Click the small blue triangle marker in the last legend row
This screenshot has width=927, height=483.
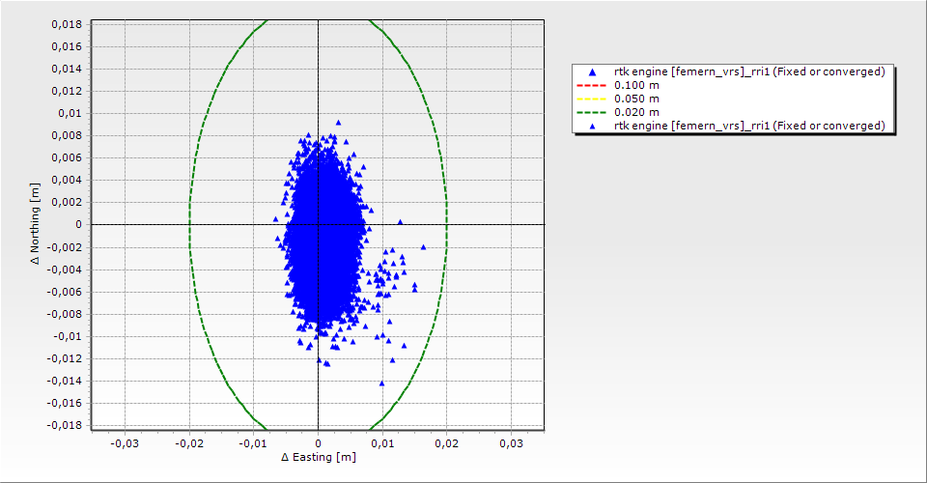(591, 127)
